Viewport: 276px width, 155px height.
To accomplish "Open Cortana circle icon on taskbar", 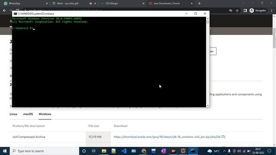I will tap(84, 151).
